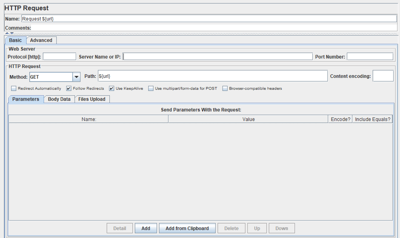
Task: Click the Up button
Action: point(257,228)
